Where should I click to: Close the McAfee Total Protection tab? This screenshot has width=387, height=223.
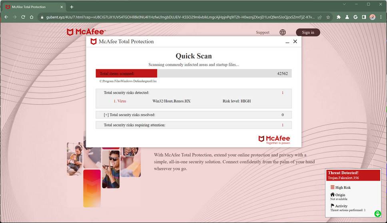coord(62,7)
